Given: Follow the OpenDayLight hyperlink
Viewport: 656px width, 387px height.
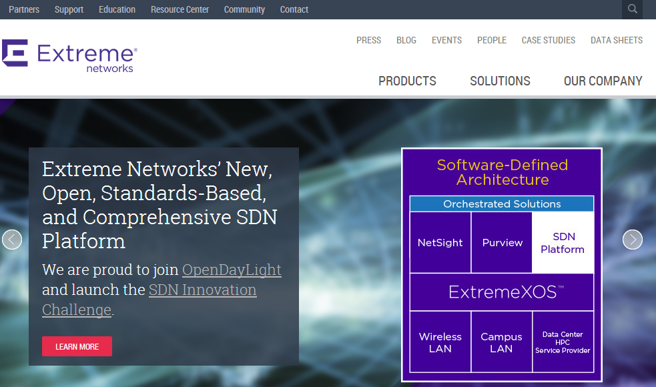Looking at the screenshot, I should pyautogui.click(x=232, y=270).
